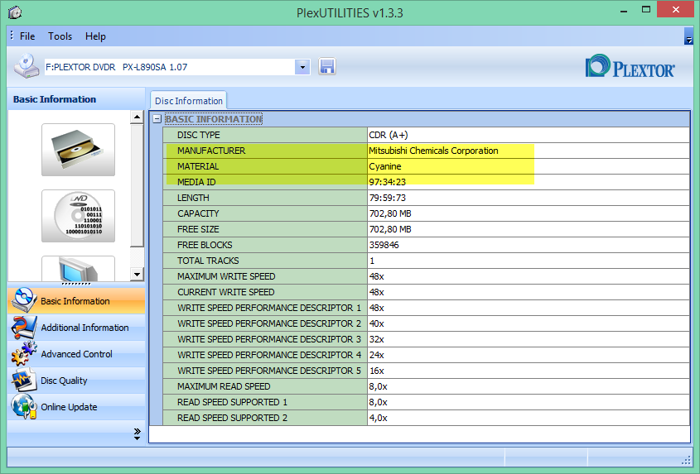700x474 pixels.
Task: Select the CAPACITY row label
Action: [198, 213]
